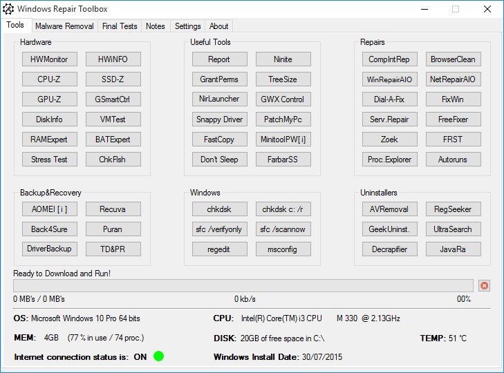Viewport: 504px width, 373px height.
Task: Run CompIntRep repair
Action: pyautogui.click(x=389, y=59)
